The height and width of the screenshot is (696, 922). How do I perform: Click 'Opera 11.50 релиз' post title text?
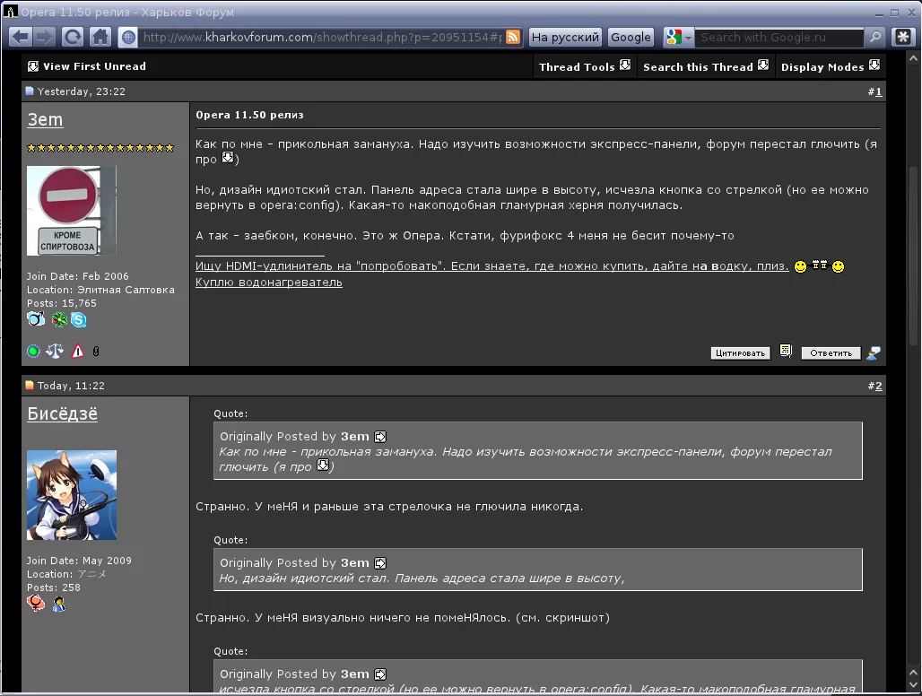click(x=250, y=115)
